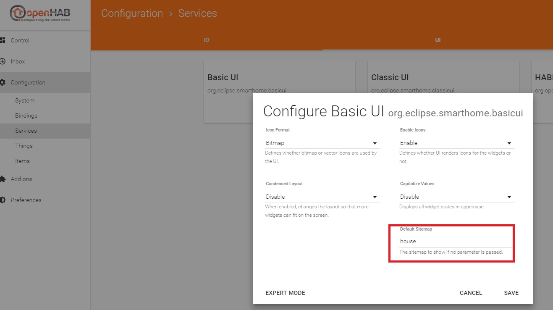Viewport: 553px width, 310px height.
Task: Select Services in the sidebar
Action: (x=45, y=131)
